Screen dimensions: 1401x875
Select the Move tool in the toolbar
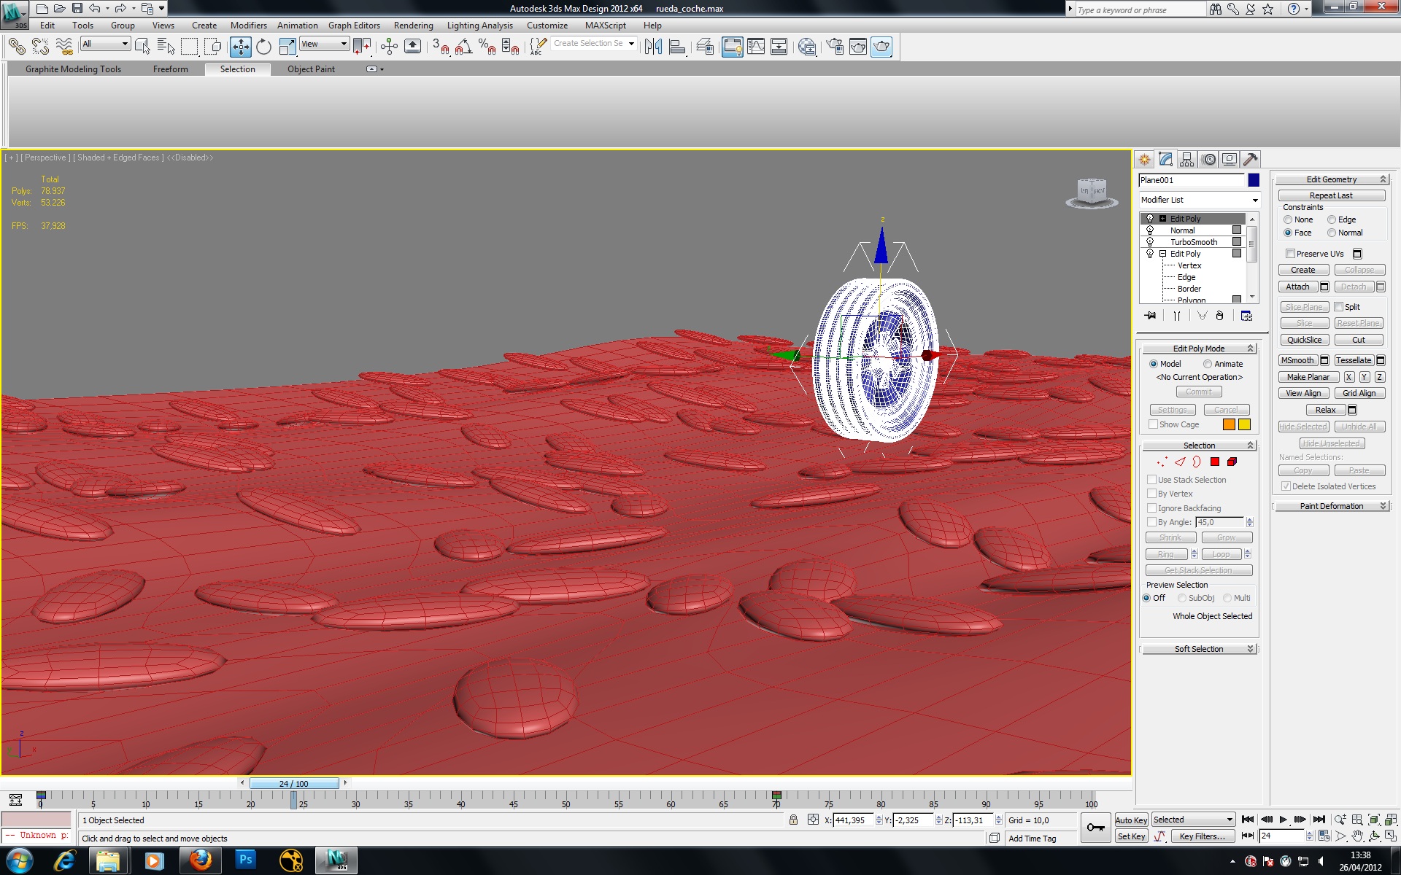pyautogui.click(x=240, y=47)
